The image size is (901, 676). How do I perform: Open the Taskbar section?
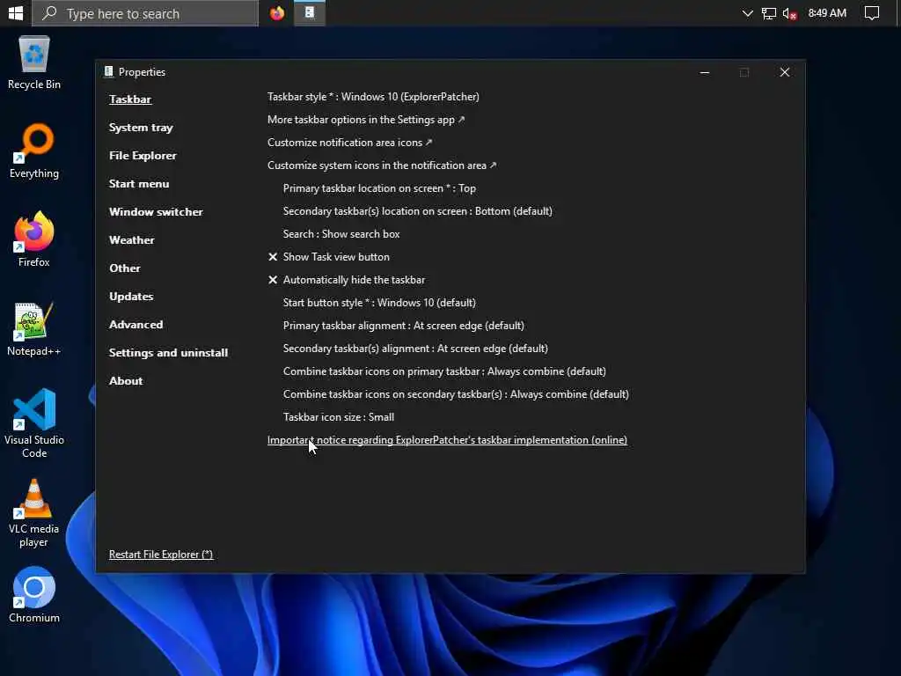click(x=130, y=99)
